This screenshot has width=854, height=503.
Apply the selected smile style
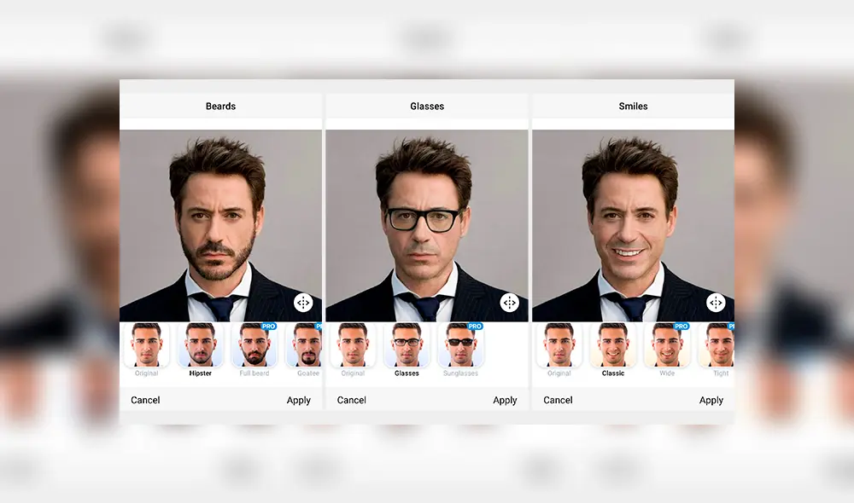point(711,400)
